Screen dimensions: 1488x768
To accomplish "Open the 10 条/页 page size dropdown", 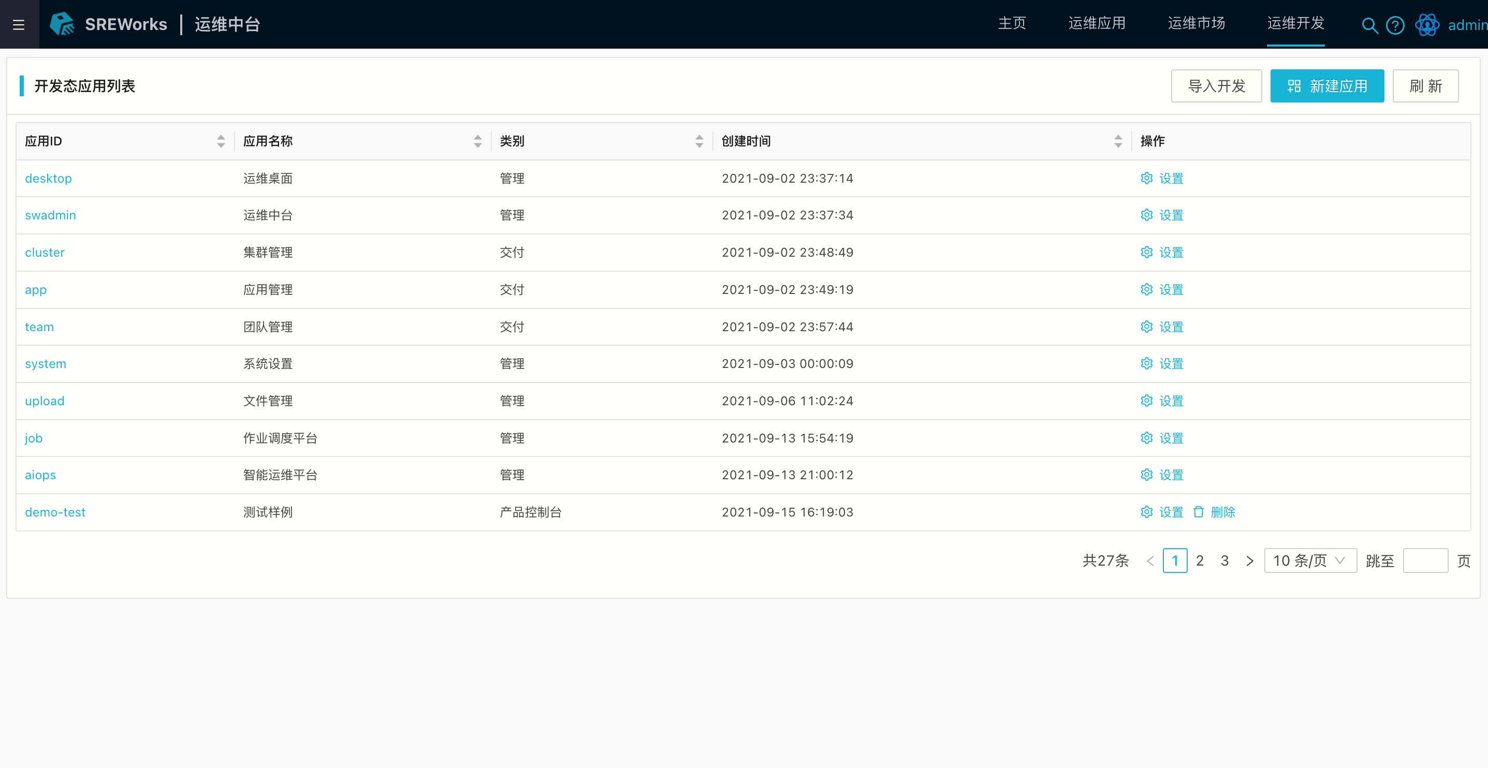I will 1309,560.
